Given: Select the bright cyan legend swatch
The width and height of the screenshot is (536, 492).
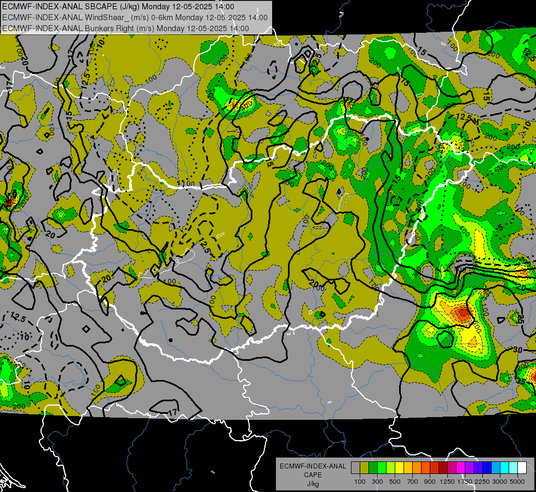Looking at the screenshot, I should (505, 467).
